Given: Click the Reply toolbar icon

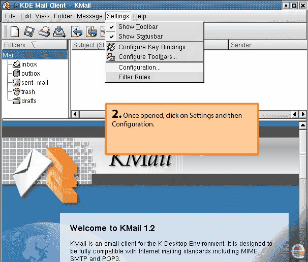Looking at the screenshot, I should tap(77, 31).
